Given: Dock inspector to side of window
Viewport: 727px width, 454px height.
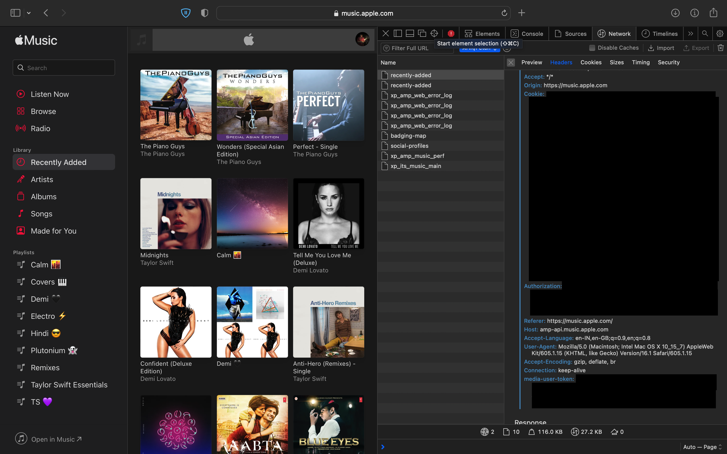Looking at the screenshot, I should click(398, 33).
